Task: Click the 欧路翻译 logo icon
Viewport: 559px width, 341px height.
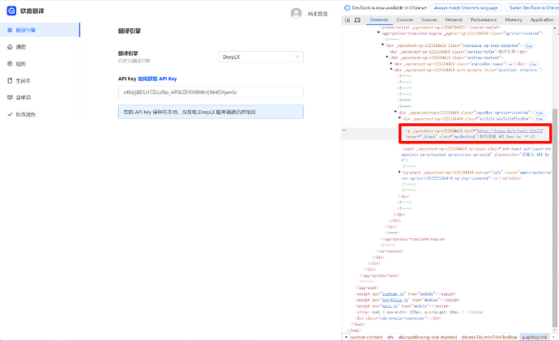Action: (11, 13)
